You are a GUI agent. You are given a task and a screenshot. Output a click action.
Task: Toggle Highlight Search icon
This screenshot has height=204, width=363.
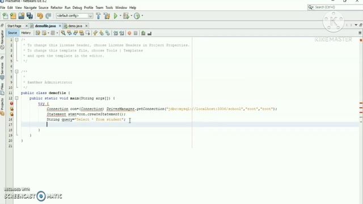click(82, 33)
